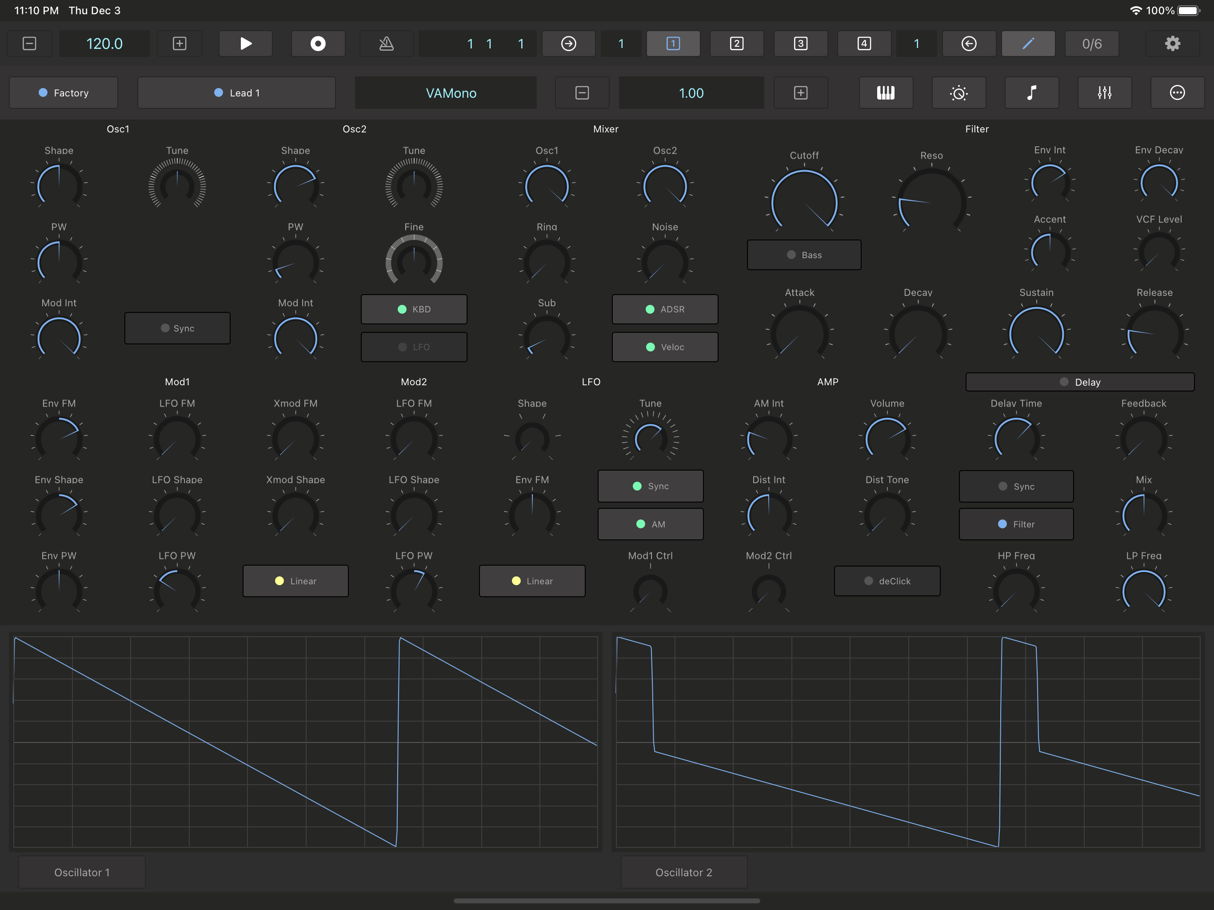Enable the Osc1 Sync toggle
1214x910 pixels.
click(177, 328)
